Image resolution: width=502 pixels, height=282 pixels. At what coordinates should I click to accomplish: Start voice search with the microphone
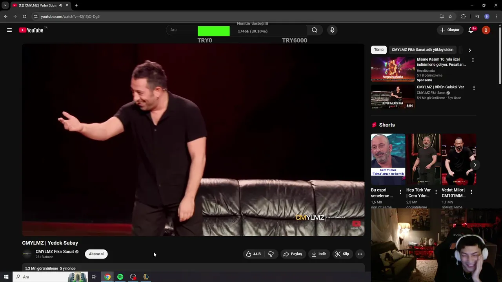[332, 30]
